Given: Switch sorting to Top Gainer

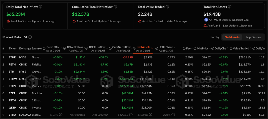Looking at the screenshot, I should (253, 37).
